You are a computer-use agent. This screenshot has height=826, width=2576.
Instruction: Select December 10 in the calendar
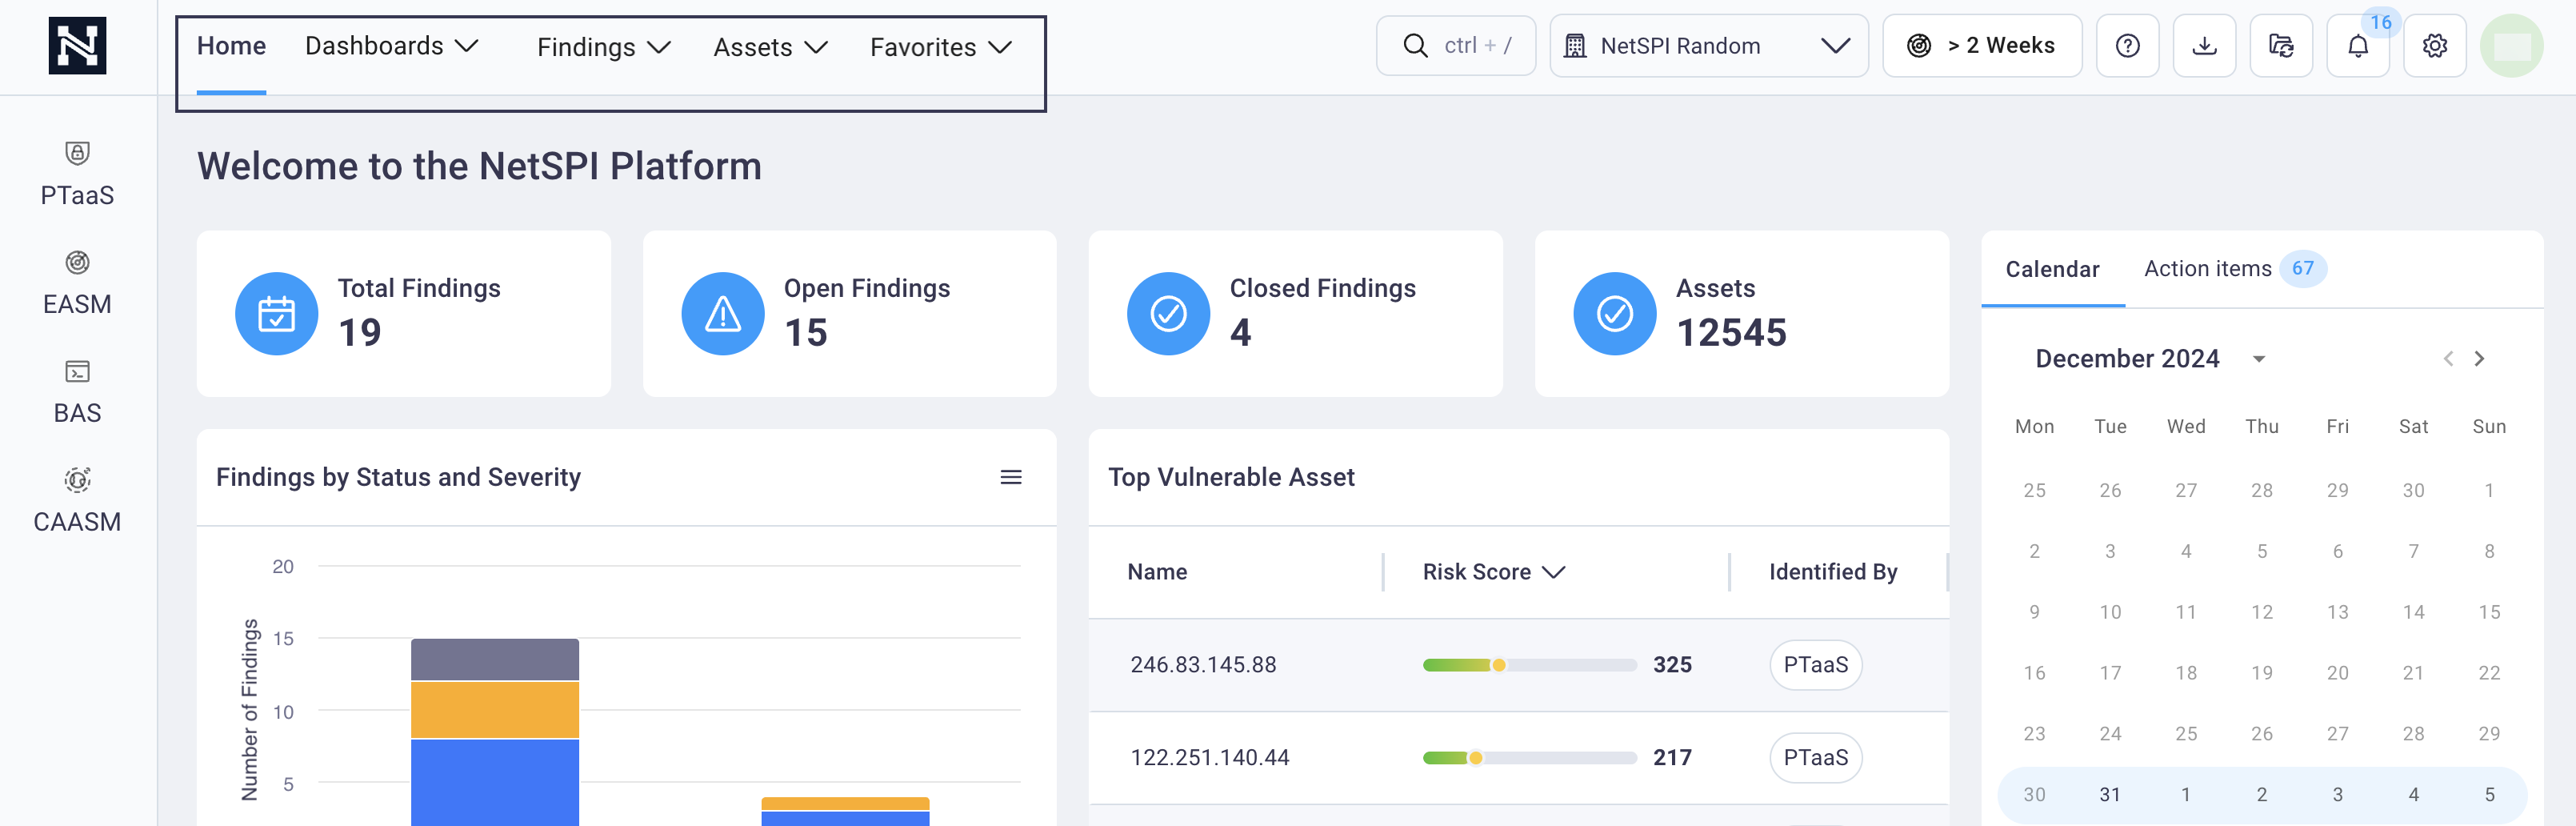(x=2110, y=612)
